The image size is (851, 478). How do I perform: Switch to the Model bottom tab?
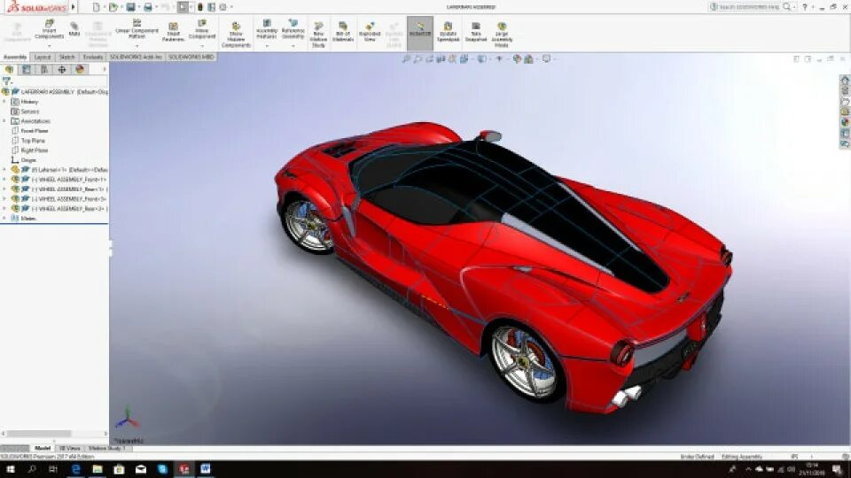[43, 448]
